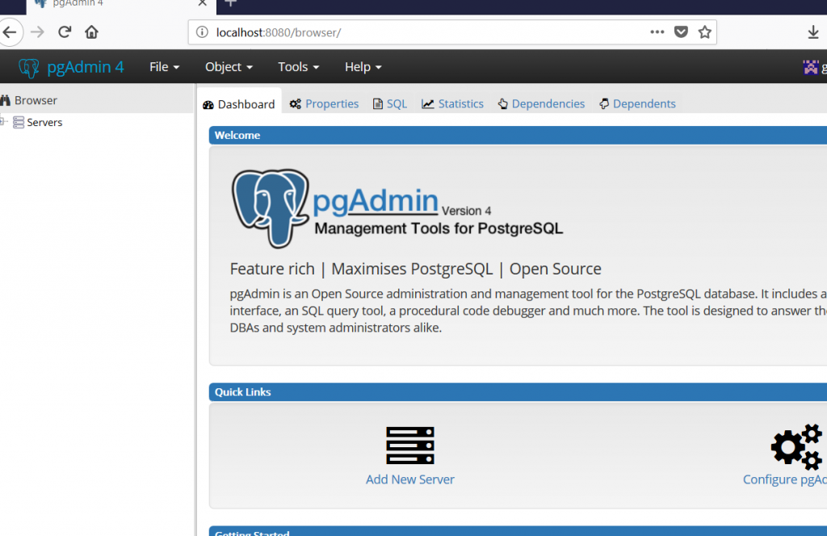Click the 'Version 4' text
The image size is (827, 536).
[466, 211]
